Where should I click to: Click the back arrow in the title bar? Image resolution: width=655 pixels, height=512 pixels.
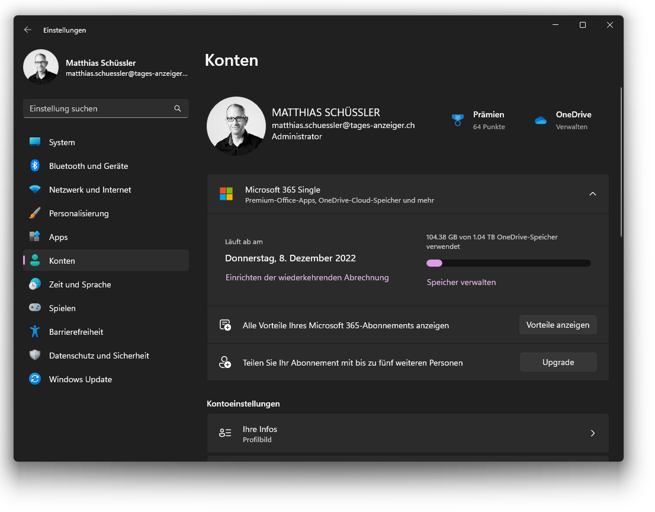click(x=28, y=30)
